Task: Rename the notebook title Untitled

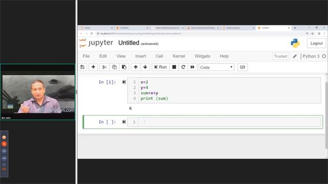Action: (x=129, y=43)
